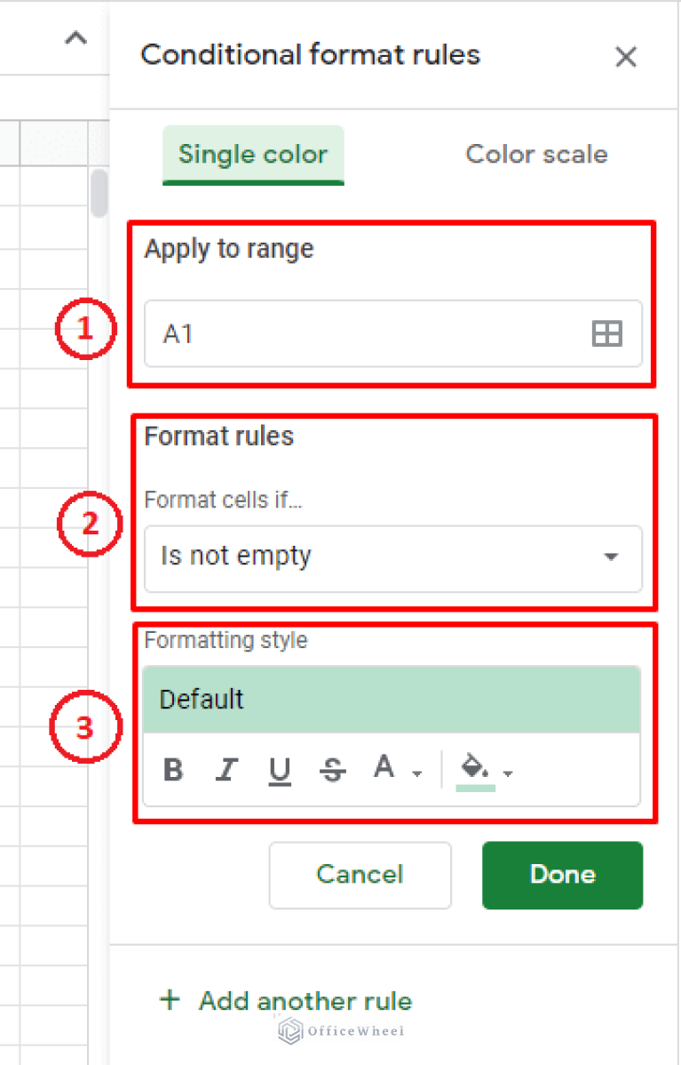Click the select data range grid icon

607,334
